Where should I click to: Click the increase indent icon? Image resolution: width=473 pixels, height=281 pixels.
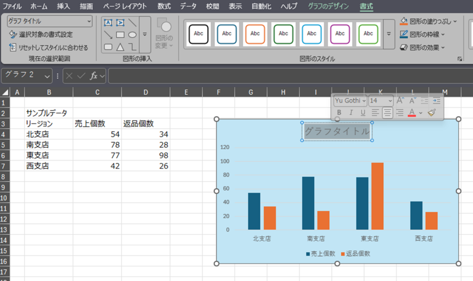[437, 100]
